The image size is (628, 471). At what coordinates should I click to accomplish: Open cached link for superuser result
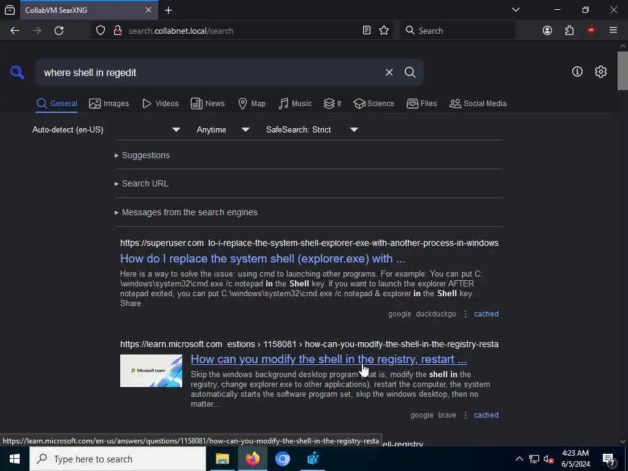[x=486, y=314]
